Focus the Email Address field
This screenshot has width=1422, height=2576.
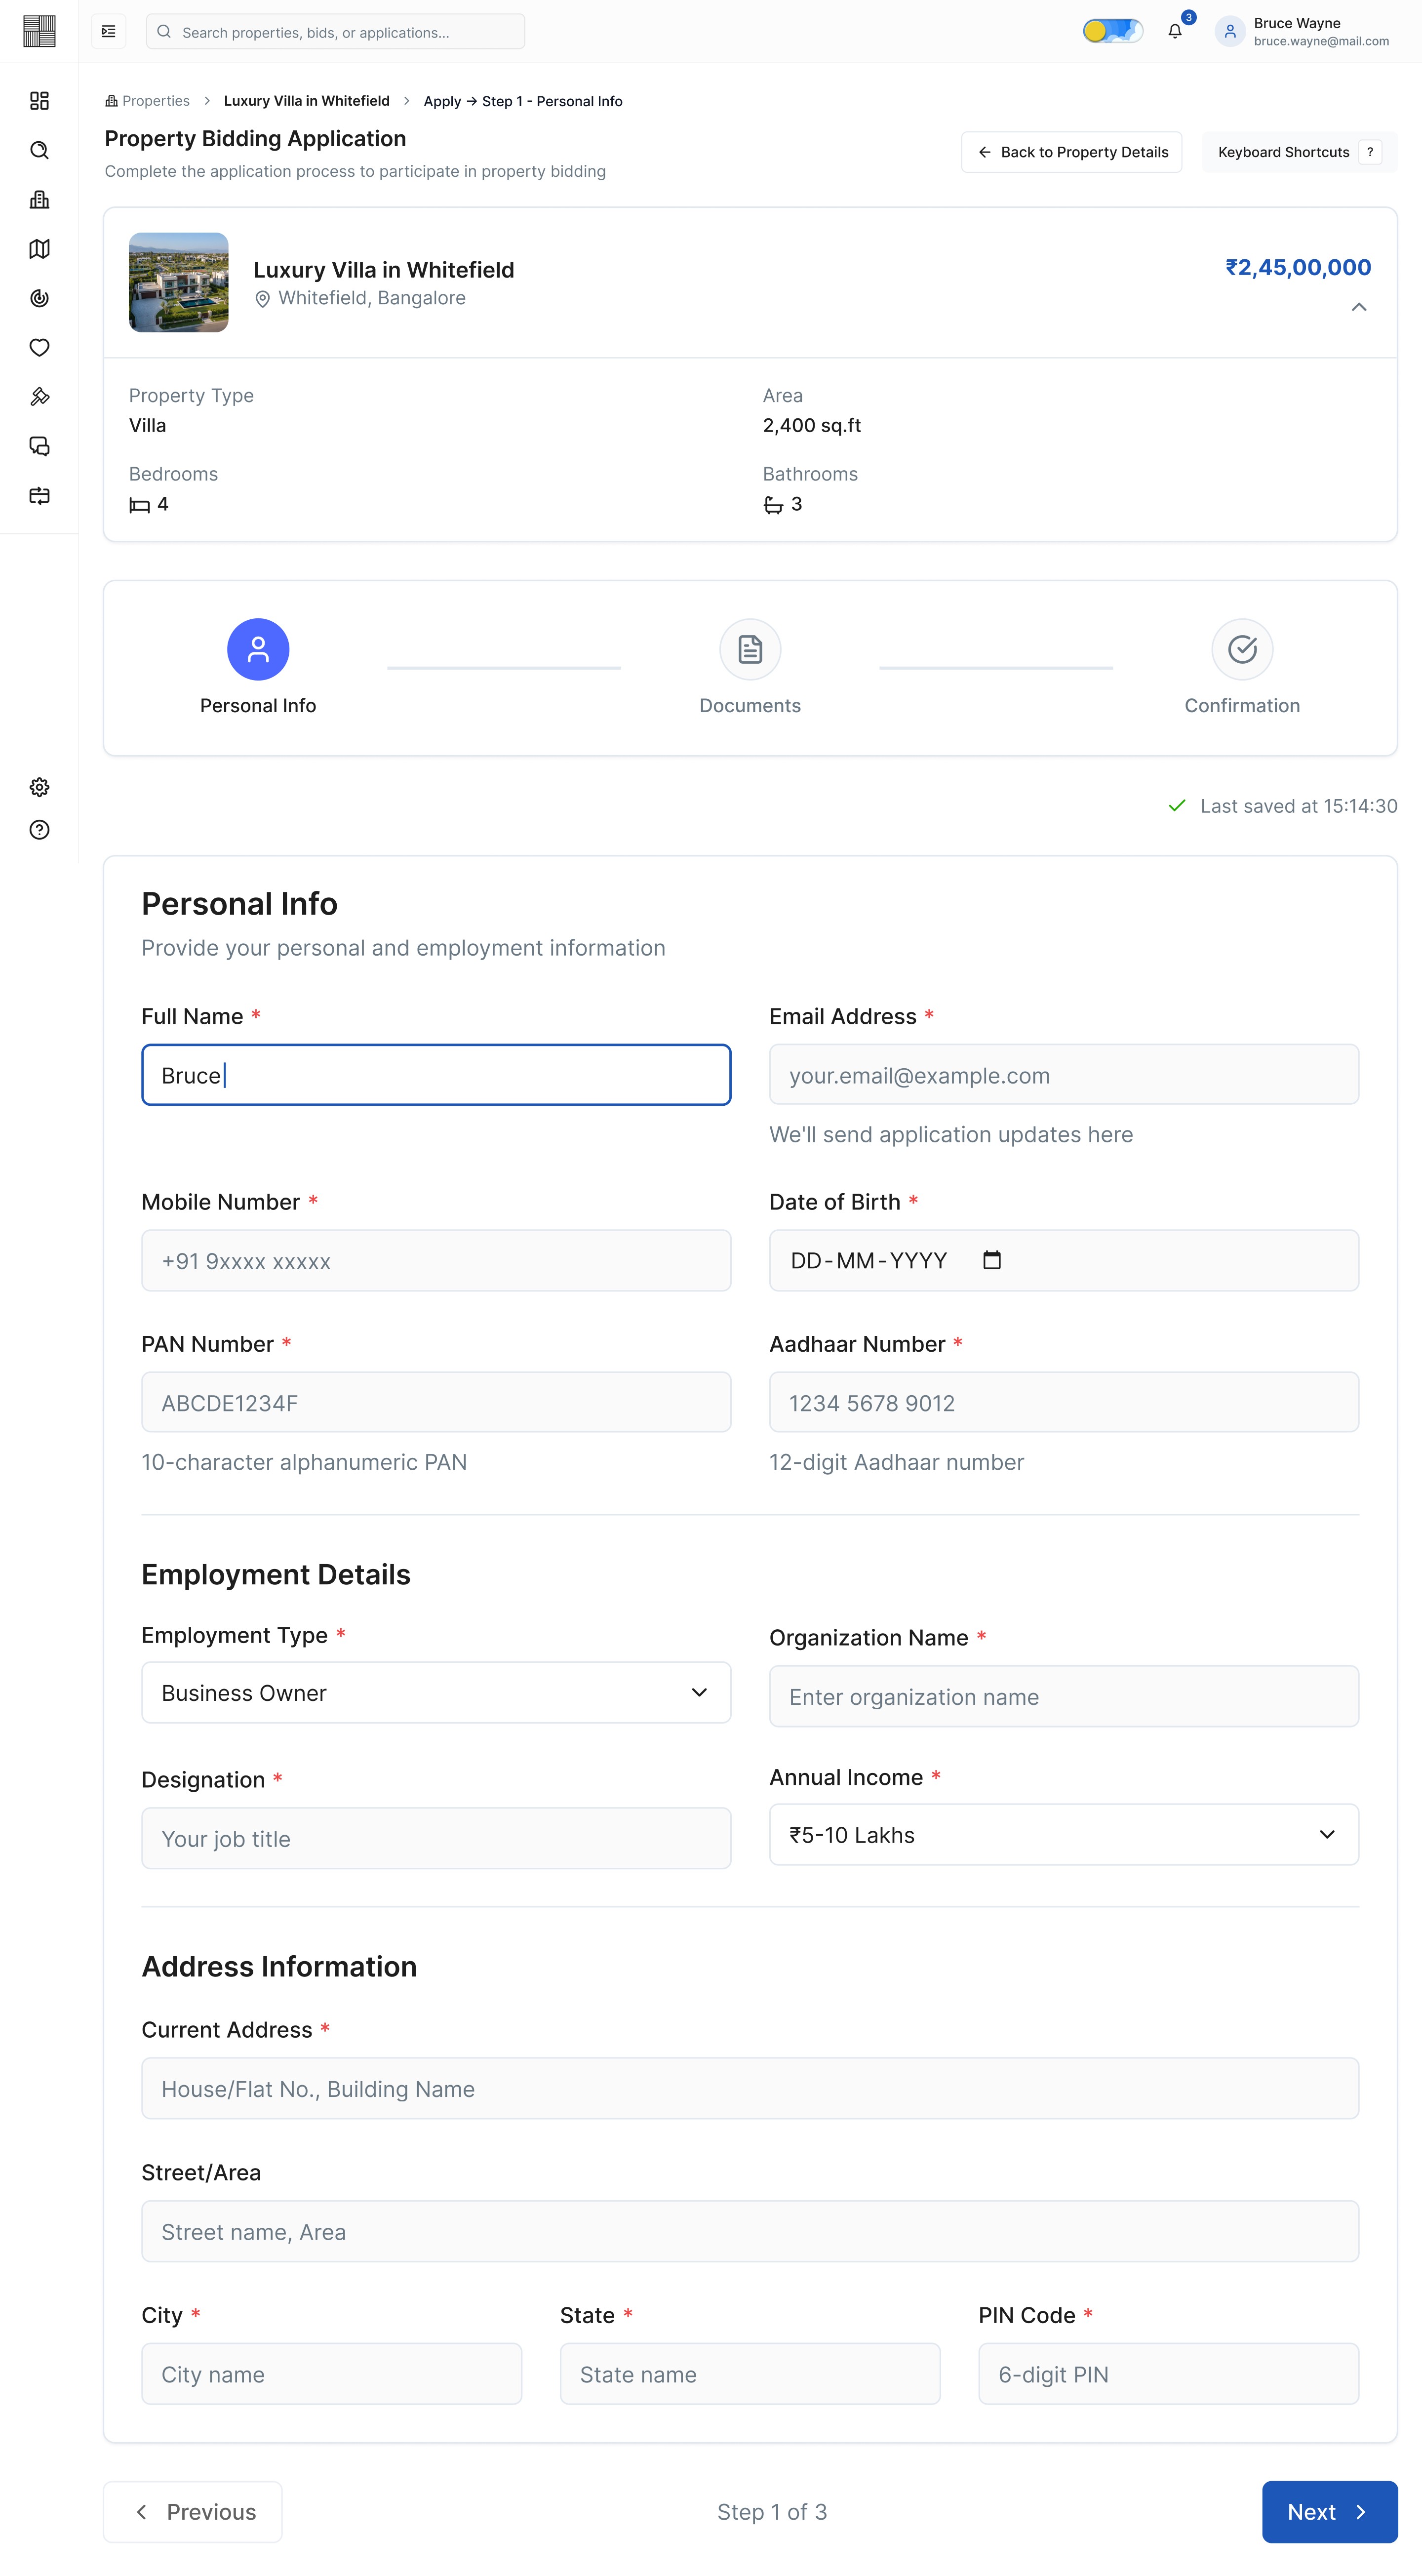1064,1075
